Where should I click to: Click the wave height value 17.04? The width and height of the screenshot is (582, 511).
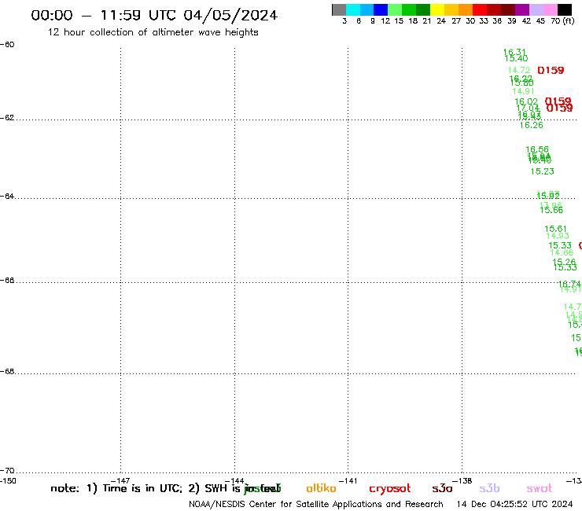(x=528, y=108)
